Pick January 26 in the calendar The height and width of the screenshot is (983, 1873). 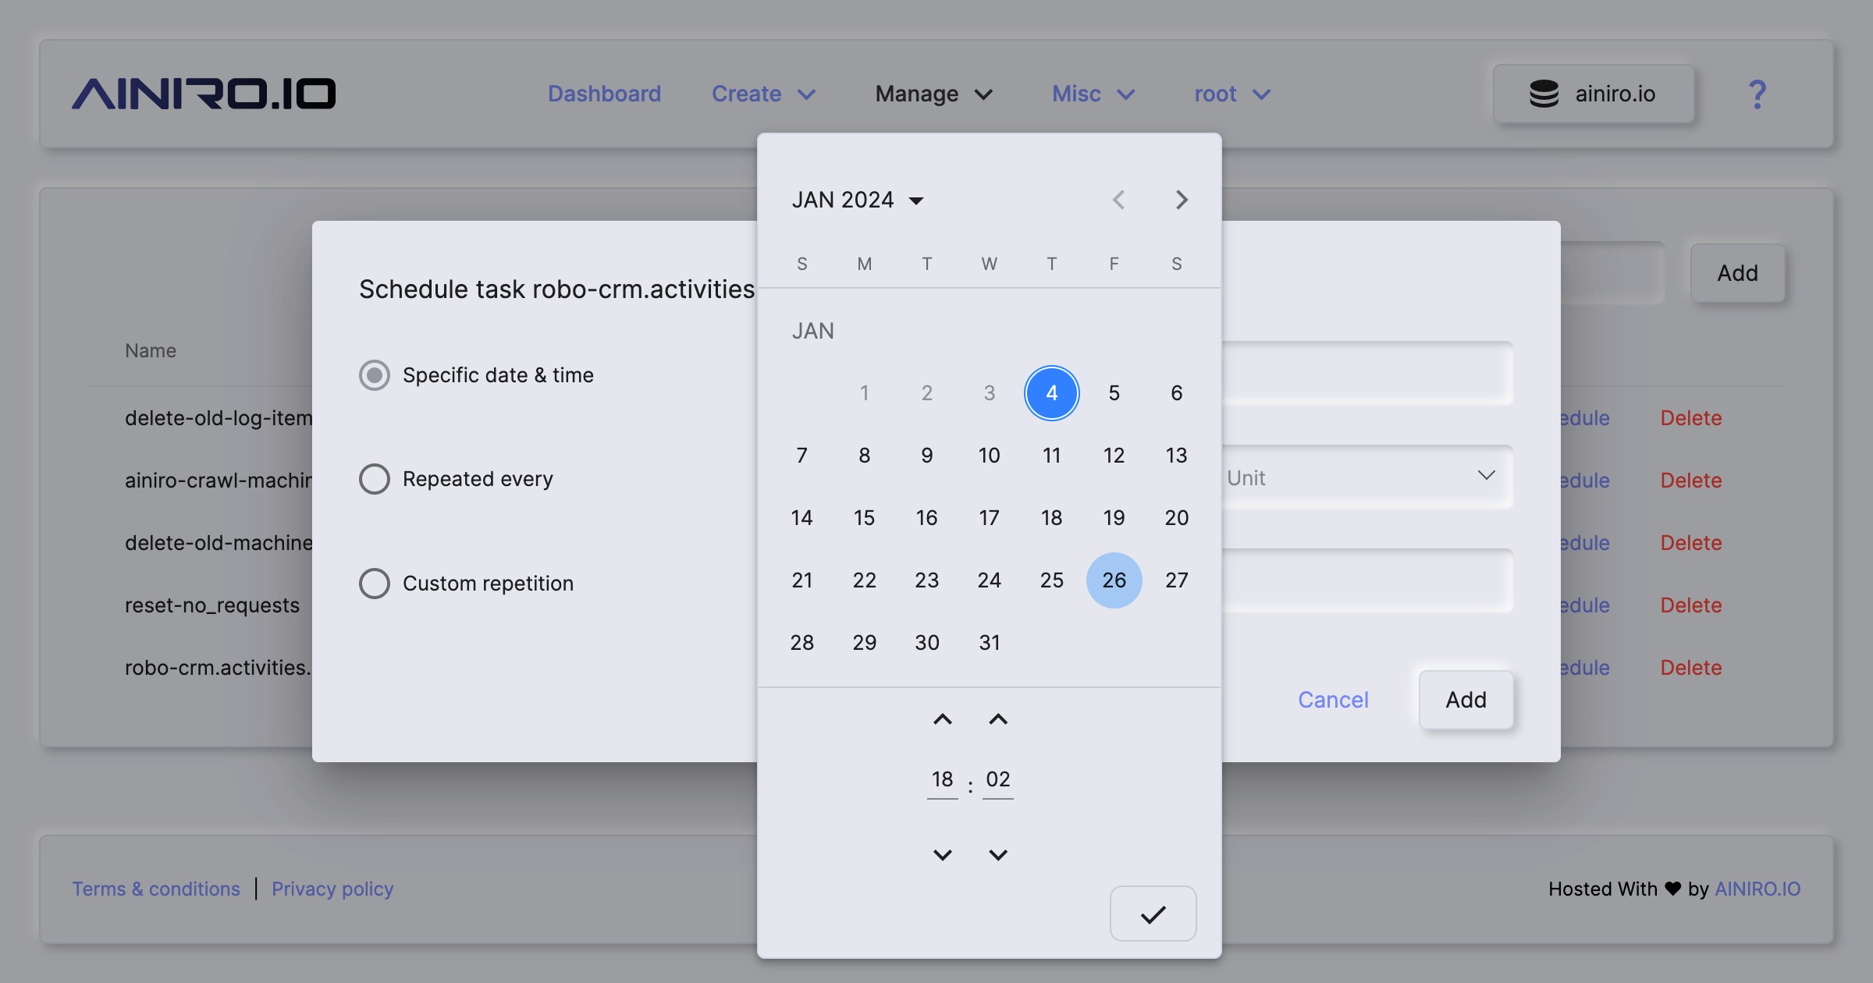tap(1114, 580)
